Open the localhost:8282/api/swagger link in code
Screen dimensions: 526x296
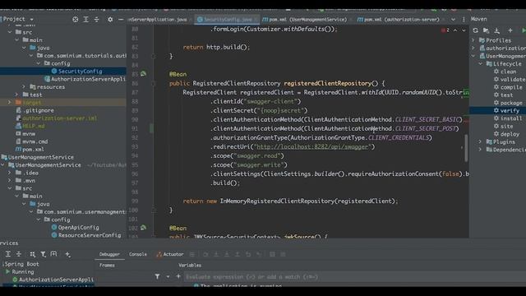click(312, 147)
